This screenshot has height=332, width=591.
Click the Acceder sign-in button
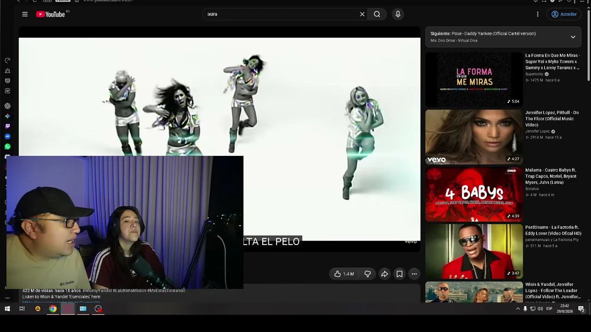[x=564, y=14]
